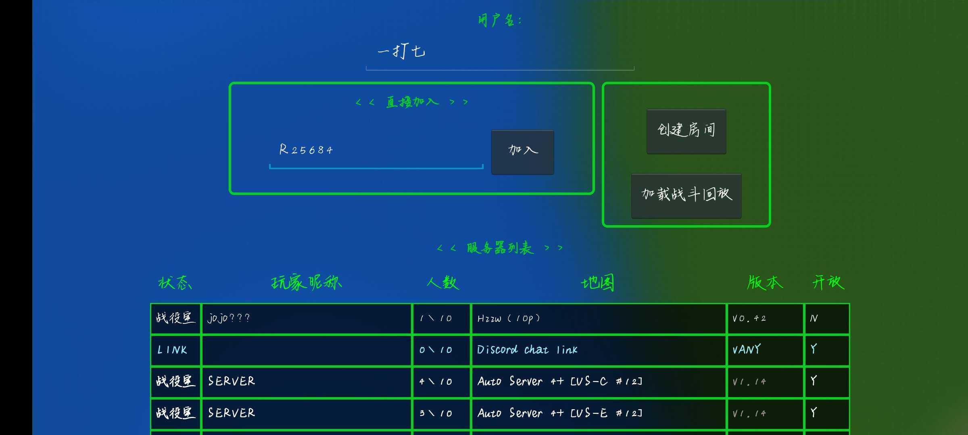Click the 战役室 icon for SERVER US-C
The image size is (968, 435).
175,381
